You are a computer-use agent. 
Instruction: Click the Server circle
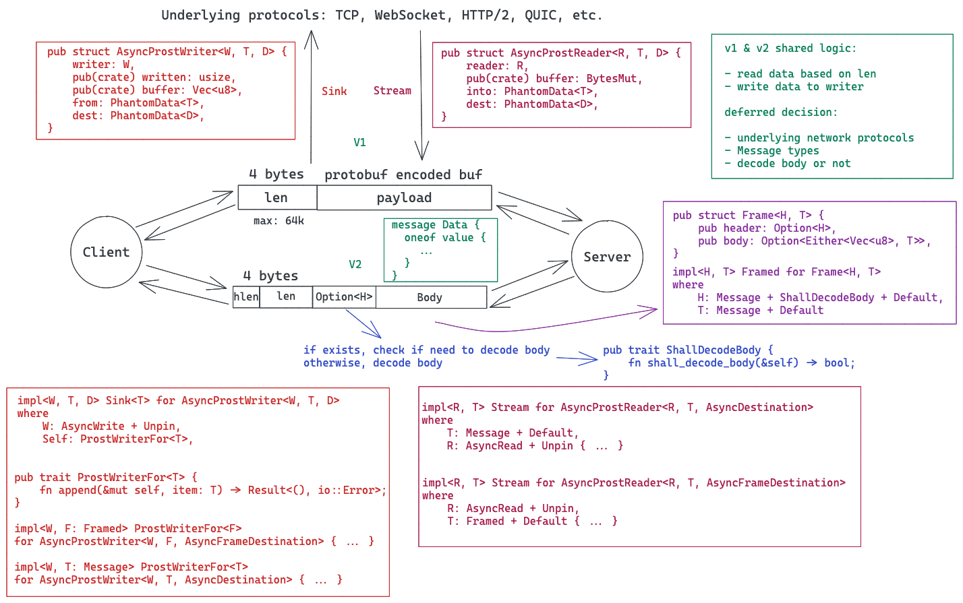point(607,257)
